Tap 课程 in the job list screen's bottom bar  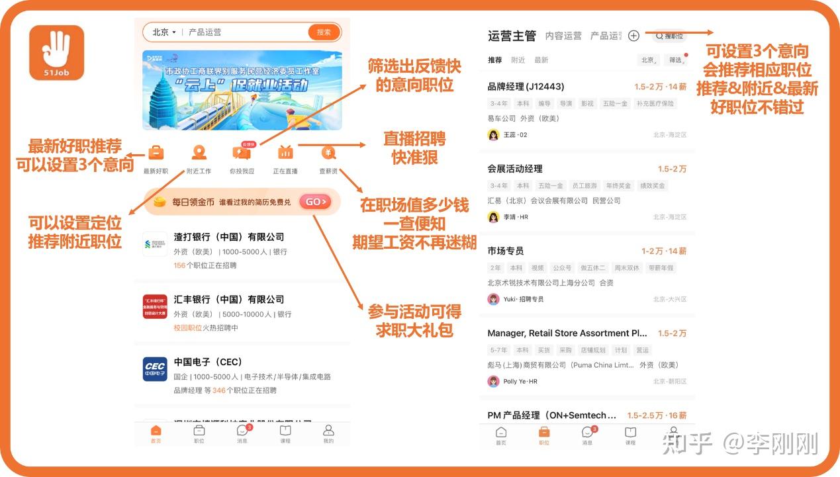tap(630, 436)
